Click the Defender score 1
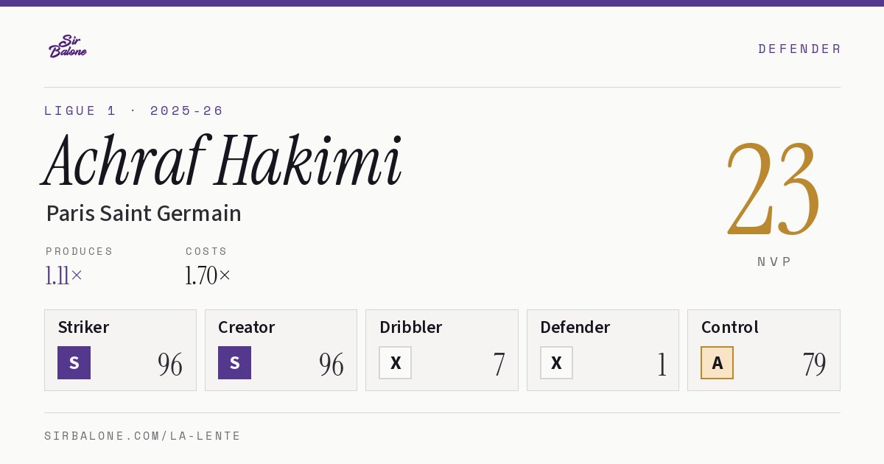The width and height of the screenshot is (884, 464). click(662, 365)
